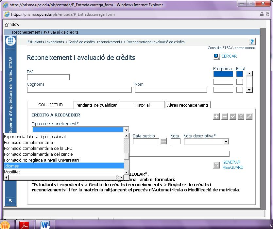
Task: Click the CERCAR search icon
Action: click(217, 57)
